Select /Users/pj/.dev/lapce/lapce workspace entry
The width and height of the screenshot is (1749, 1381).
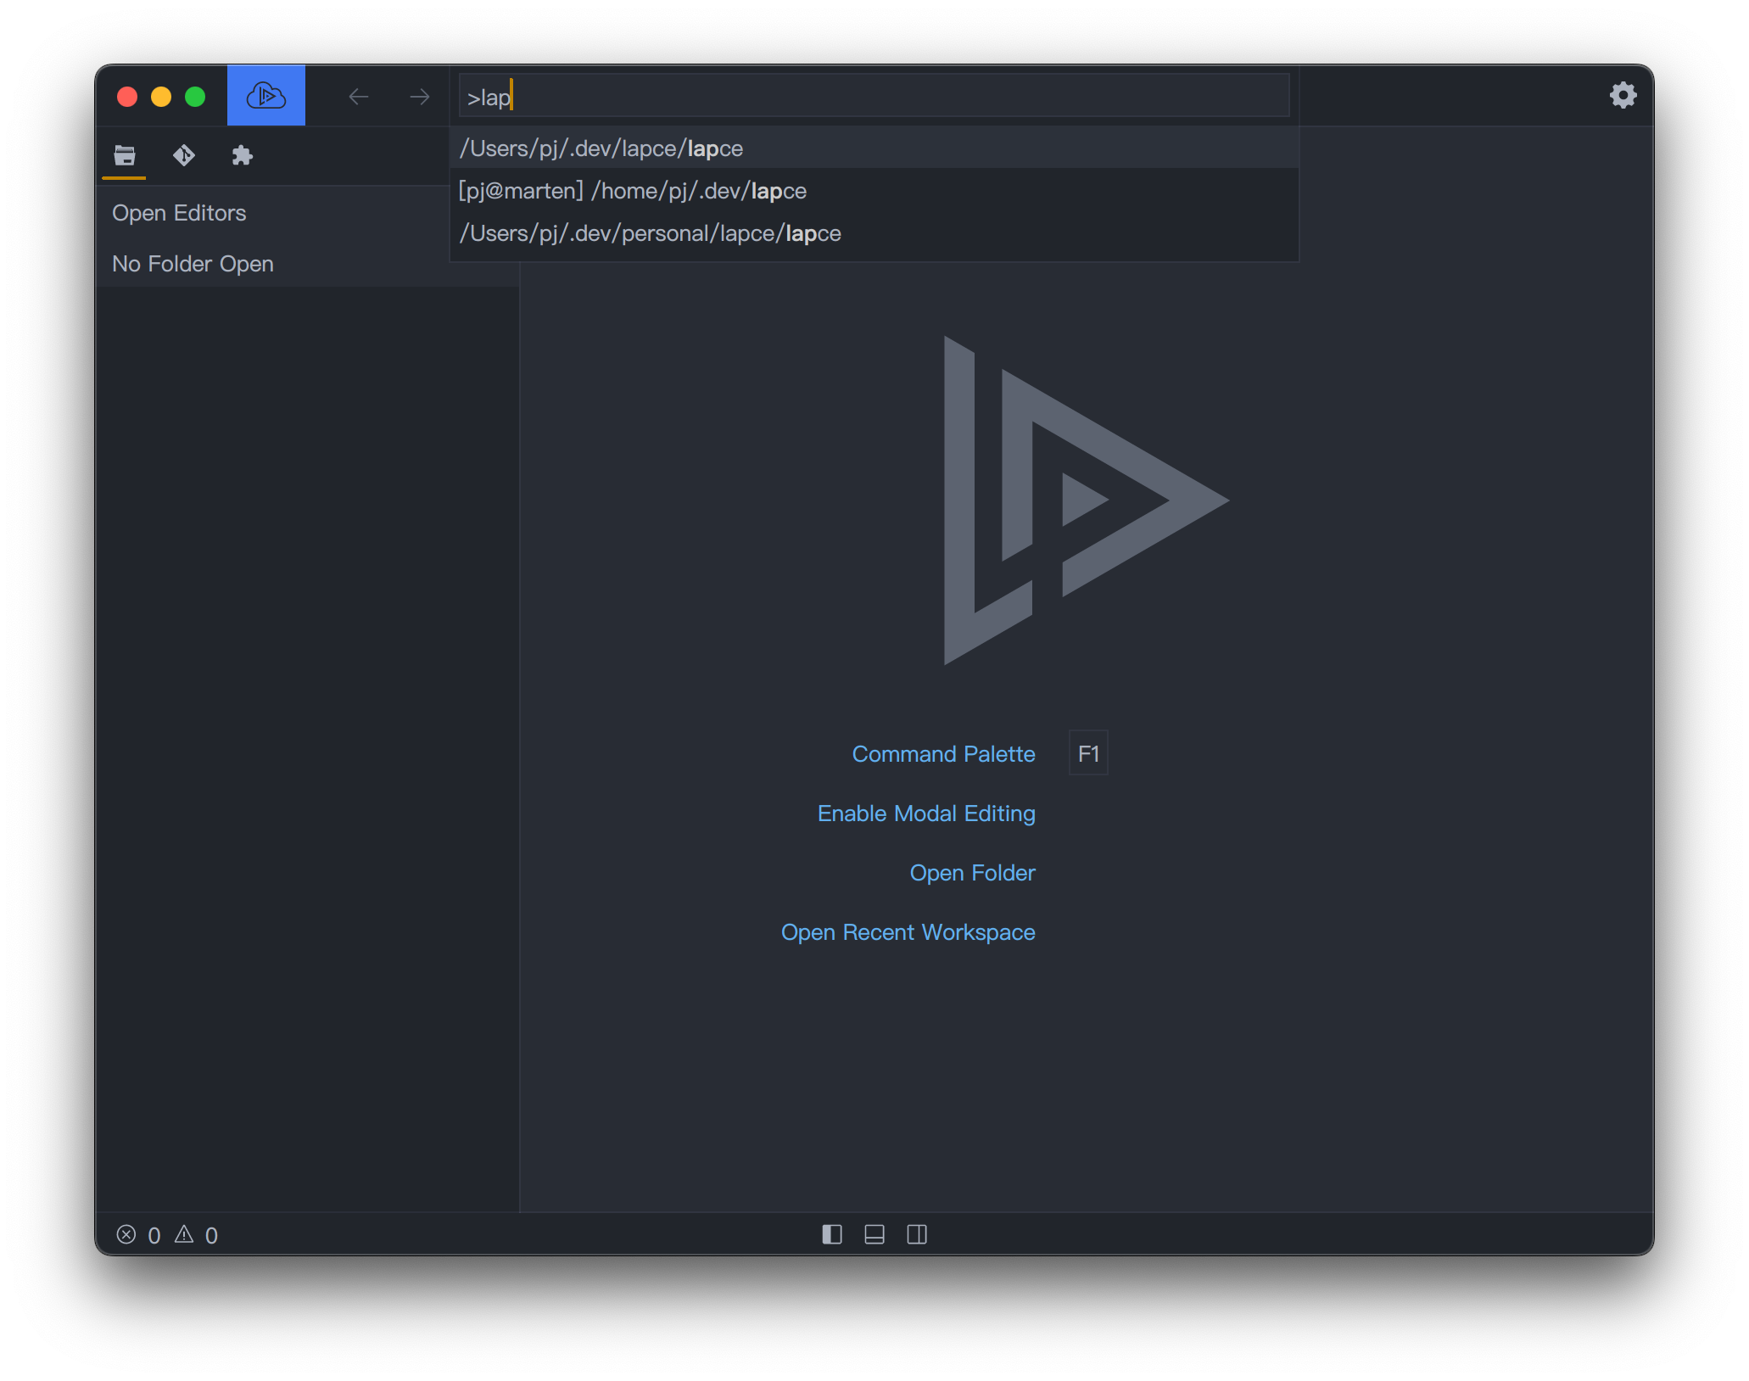point(601,148)
